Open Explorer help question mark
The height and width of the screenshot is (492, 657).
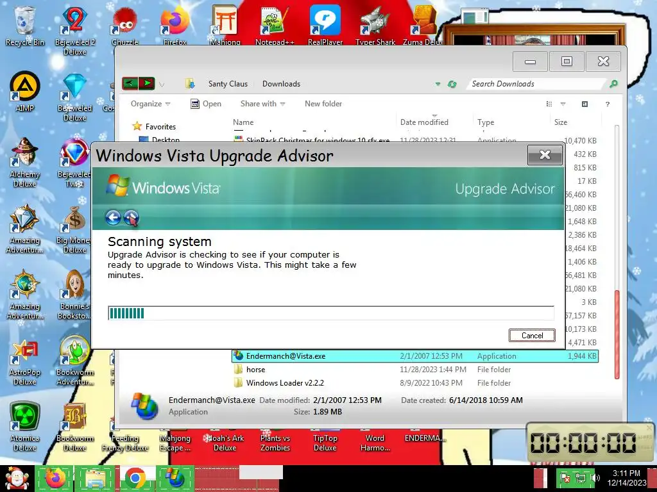(607, 104)
